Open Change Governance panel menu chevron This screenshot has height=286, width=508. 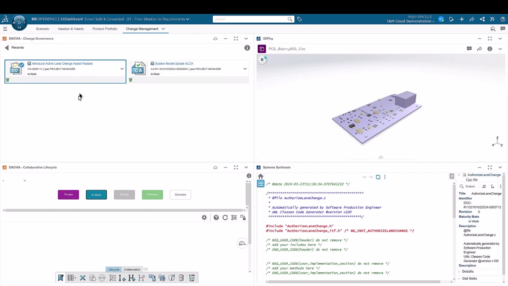[246, 39]
